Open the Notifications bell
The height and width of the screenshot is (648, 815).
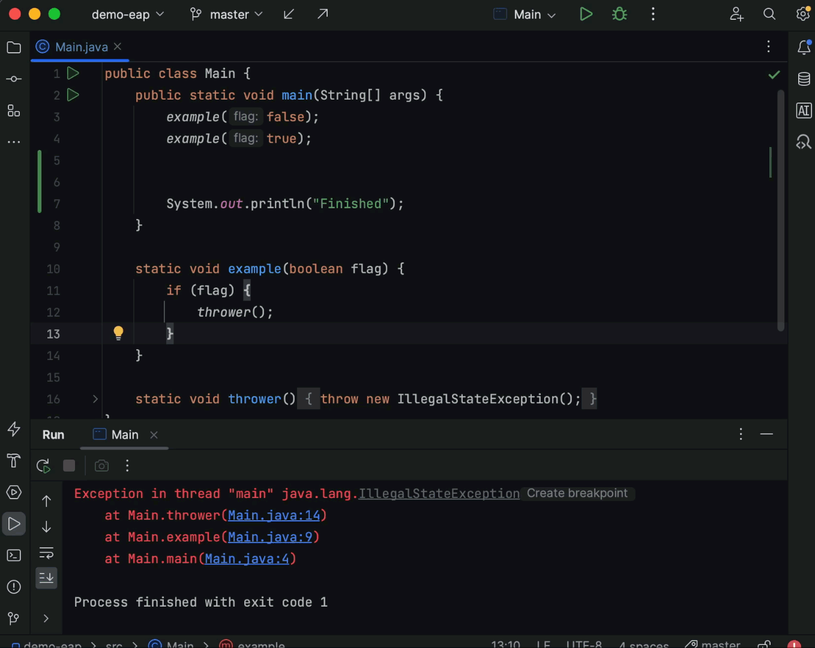(804, 47)
